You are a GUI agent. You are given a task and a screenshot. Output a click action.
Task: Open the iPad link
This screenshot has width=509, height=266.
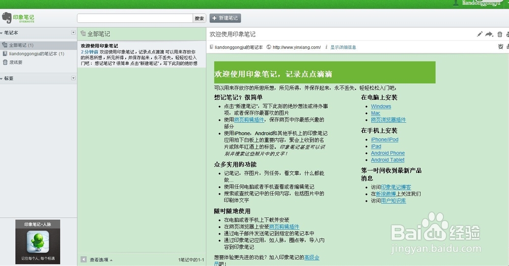pyautogui.click(x=376, y=146)
